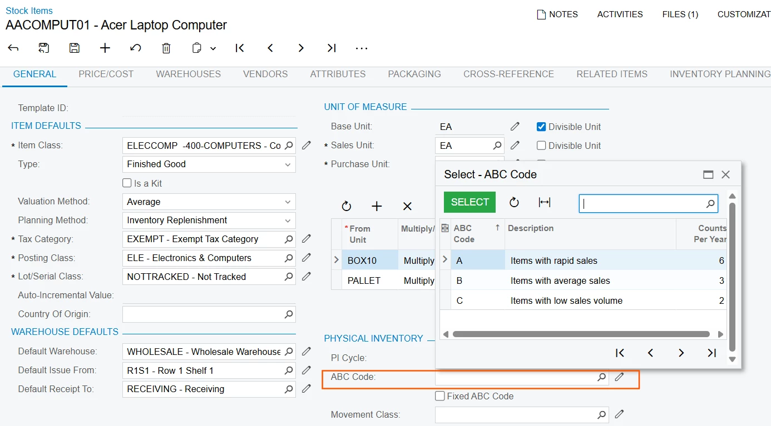Save the stock item record
The image size is (771, 426).
pyautogui.click(x=75, y=48)
